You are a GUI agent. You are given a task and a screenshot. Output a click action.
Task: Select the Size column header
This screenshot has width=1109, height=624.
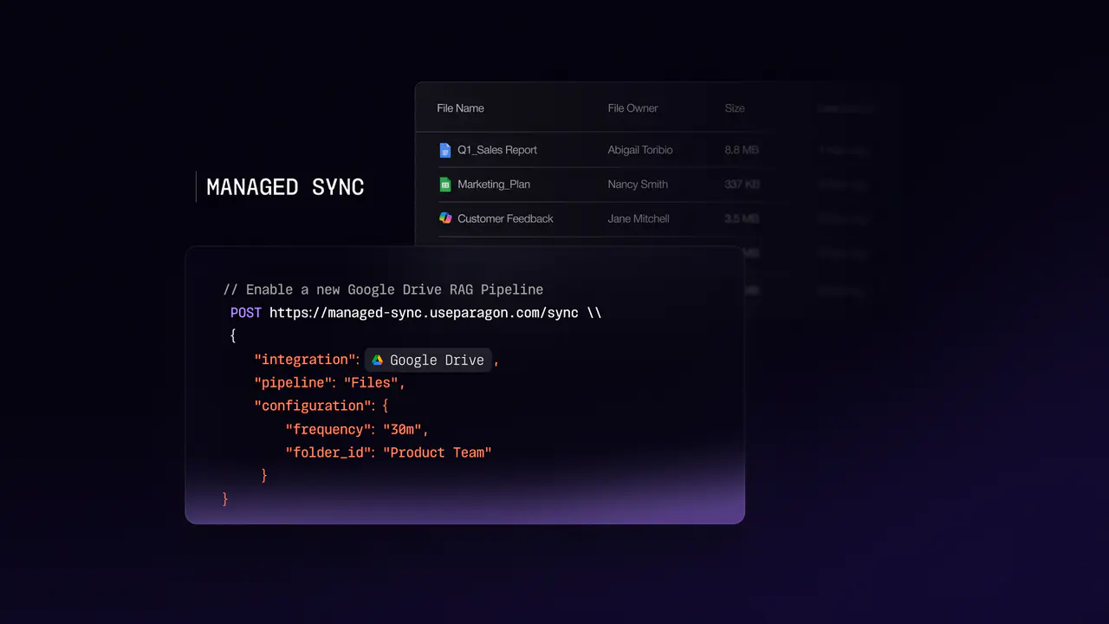735,108
